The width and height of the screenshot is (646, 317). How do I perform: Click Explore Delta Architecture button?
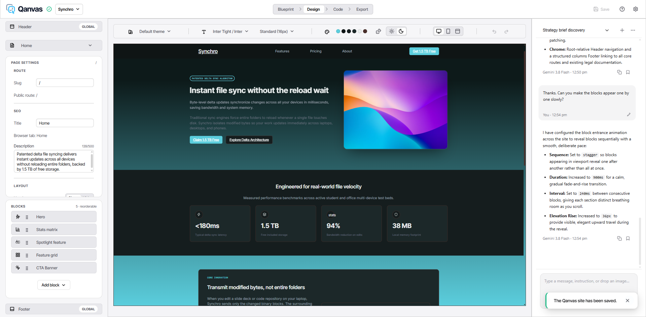coord(249,140)
